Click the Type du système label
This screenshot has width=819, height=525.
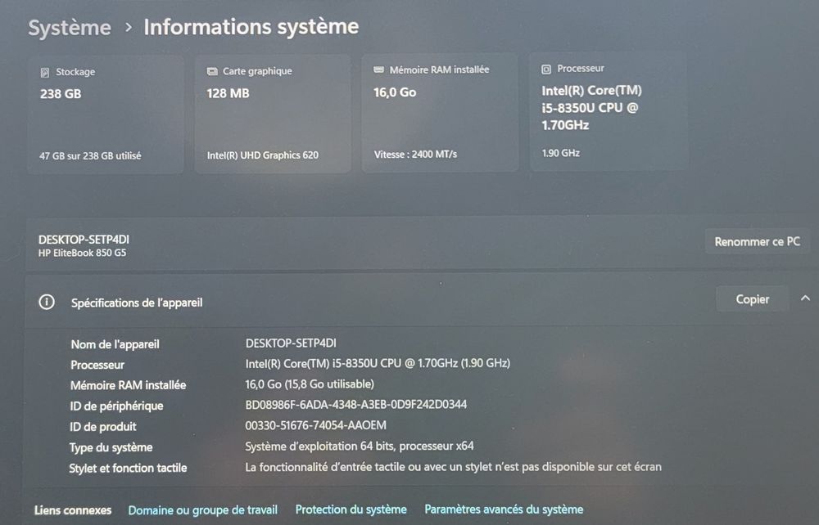pyautogui.click(x=111, y=447)
